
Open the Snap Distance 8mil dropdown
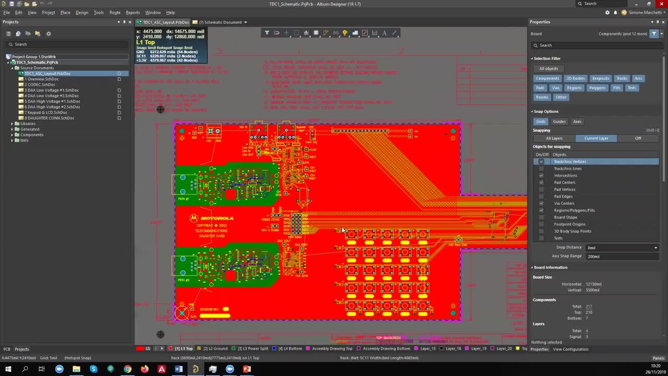coord(655,247)
